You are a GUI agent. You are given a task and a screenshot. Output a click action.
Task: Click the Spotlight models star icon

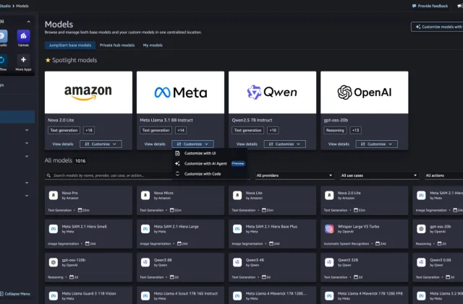click(48, 60)
